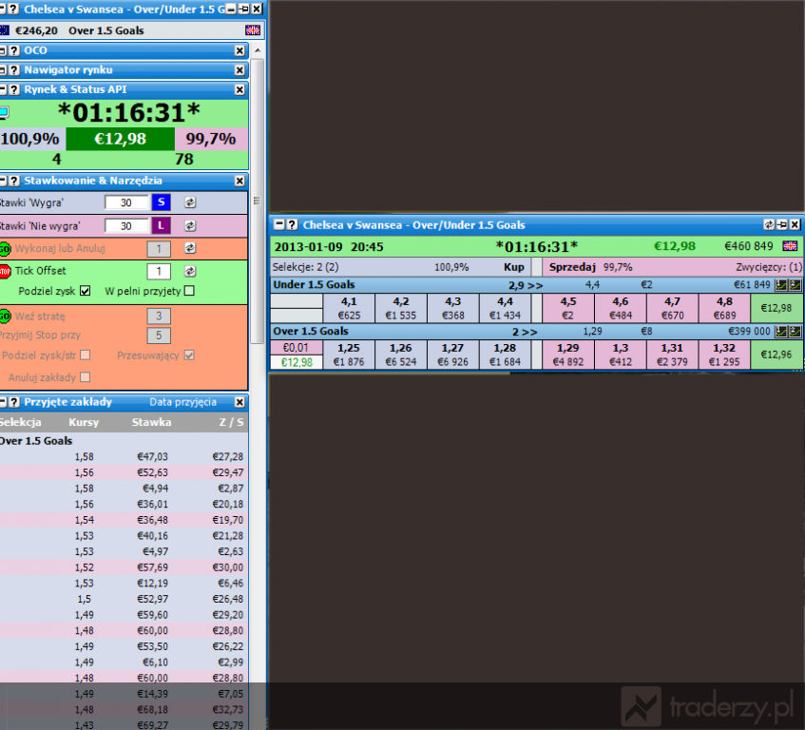Image resolution: width=805 pixels, height=730 pixels.
Task: Open help for Rynek & Status API panel
Action: pyautogui.click(x=14, y=89)
